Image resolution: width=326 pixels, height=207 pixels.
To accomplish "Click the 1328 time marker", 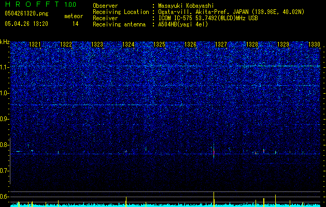I will pyautogui.click(x=252, y=45).
